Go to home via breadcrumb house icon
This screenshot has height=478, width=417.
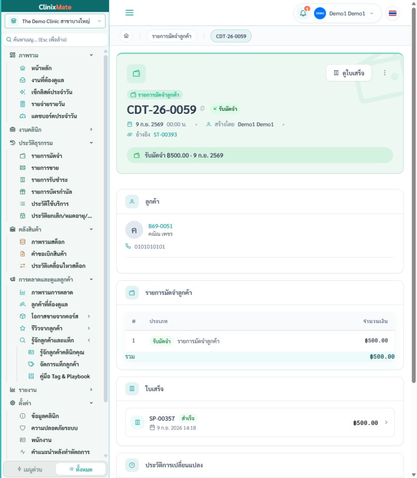point(126,36)
